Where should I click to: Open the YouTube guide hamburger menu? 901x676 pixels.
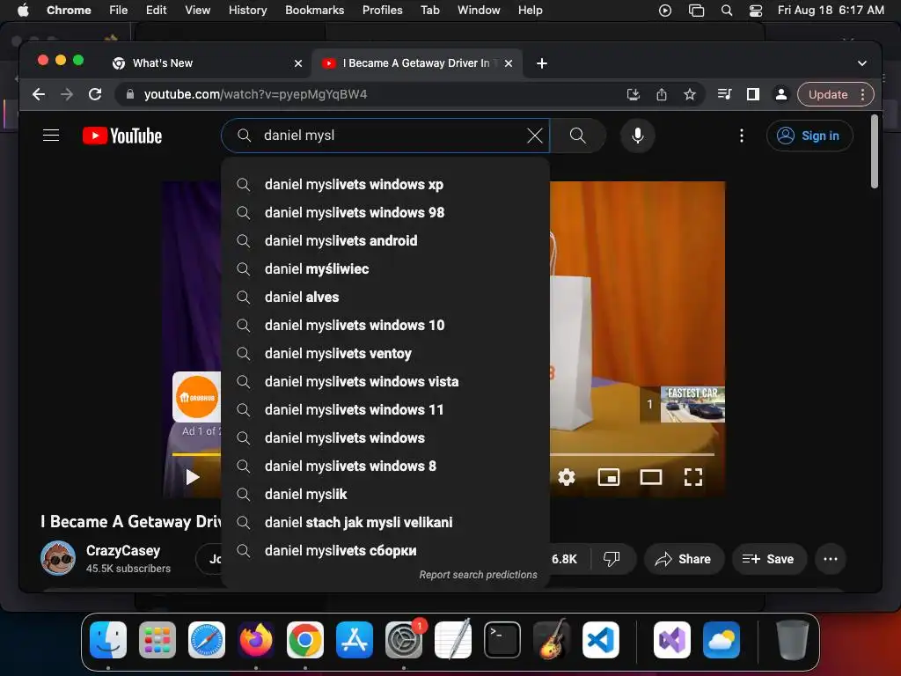click(x=51, y=136)
